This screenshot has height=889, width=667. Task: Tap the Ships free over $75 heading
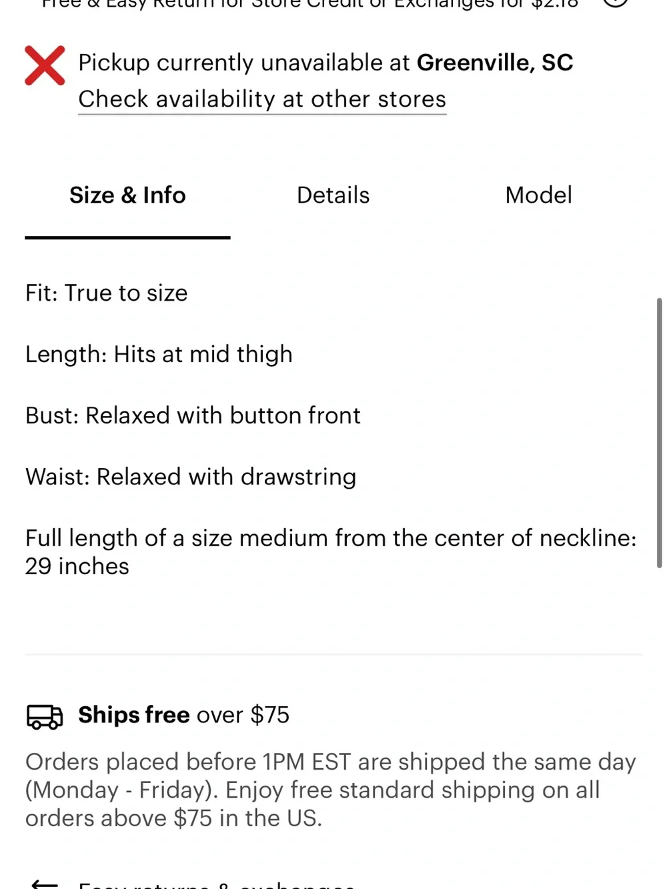tap(183, 715)
